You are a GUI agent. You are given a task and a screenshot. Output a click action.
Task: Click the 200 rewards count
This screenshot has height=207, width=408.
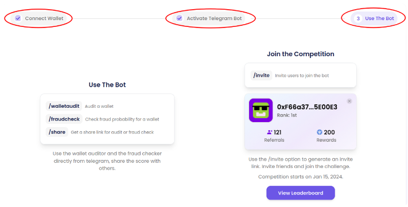pyautogui.click(x=329, y=132)
